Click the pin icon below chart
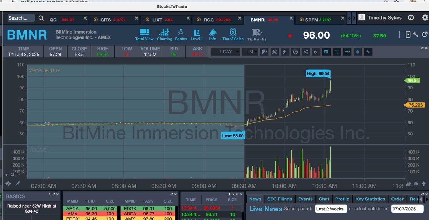Viewport: 429px width, 220px height. tap(18, 184)
